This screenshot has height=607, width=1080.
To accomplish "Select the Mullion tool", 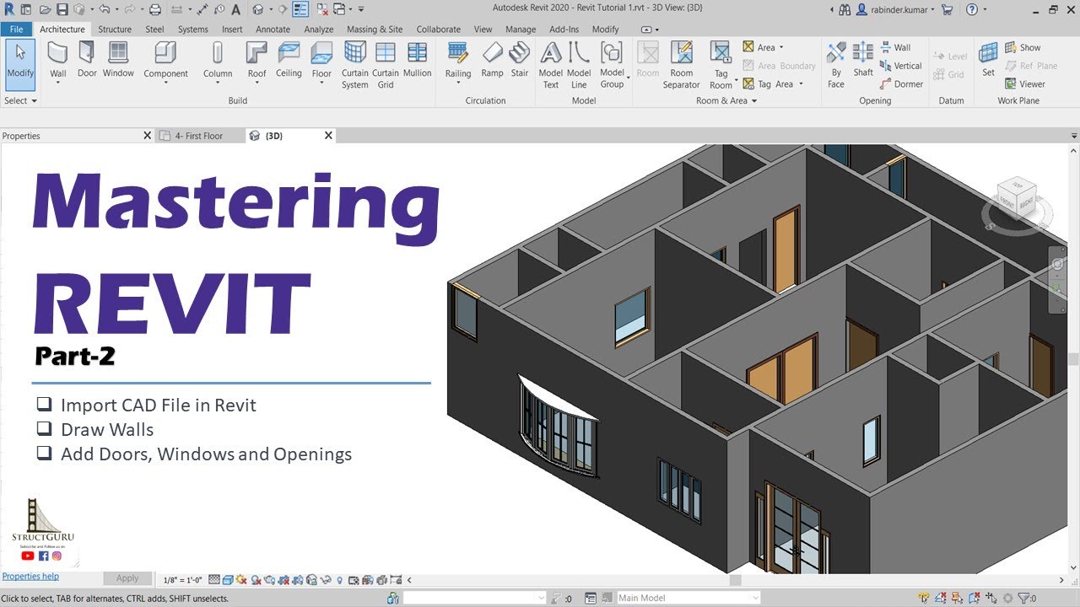I will (417, 60).
